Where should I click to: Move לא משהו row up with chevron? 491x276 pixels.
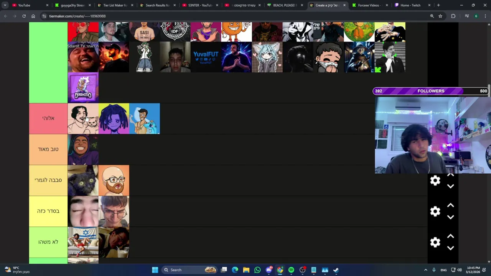point(451,237)
